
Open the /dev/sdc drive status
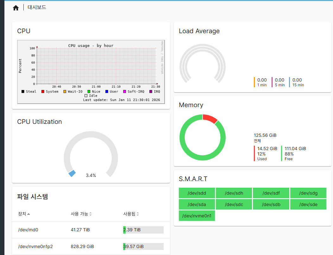point(234,204)
